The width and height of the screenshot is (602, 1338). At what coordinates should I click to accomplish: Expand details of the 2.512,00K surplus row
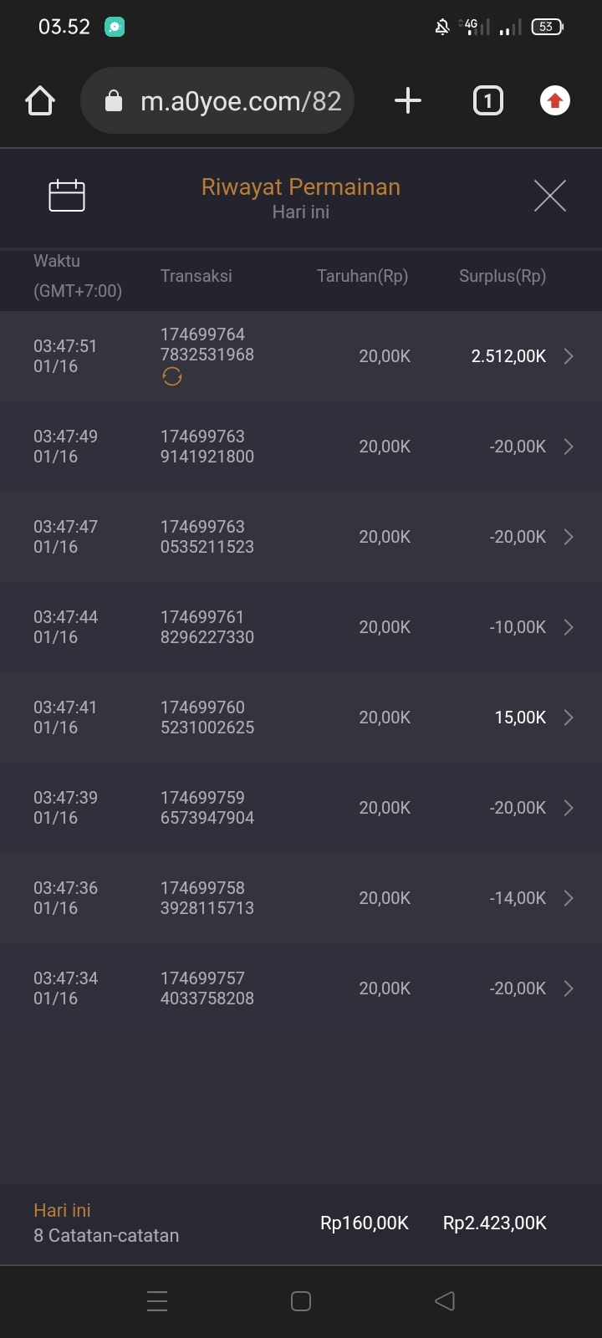[569, 356]
